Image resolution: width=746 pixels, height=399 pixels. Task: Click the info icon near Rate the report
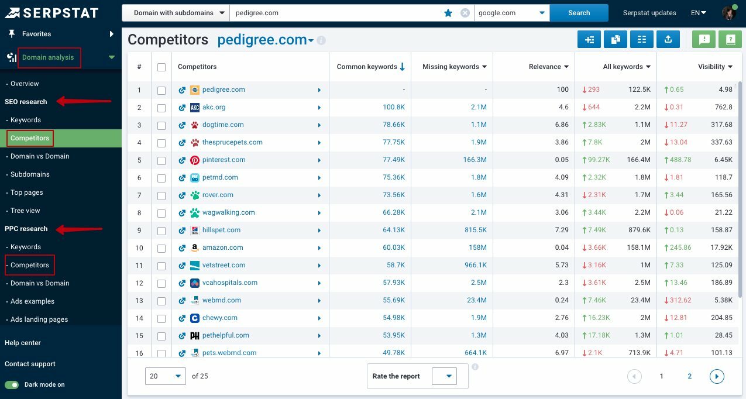(475, 367)
